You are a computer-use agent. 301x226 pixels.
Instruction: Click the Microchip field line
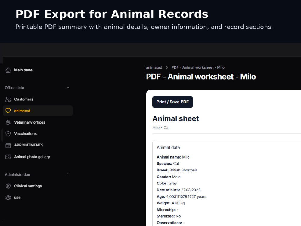(167, 210)
